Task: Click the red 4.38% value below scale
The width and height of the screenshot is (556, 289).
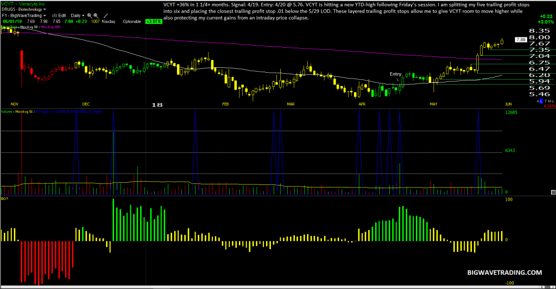Action: point(549,106)
